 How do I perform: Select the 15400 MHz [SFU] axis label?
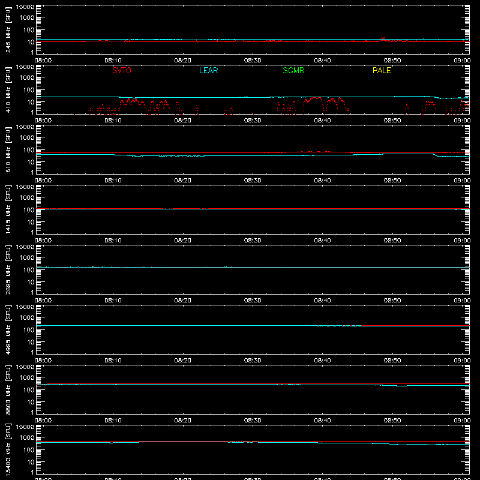click(x=8, y=450)
